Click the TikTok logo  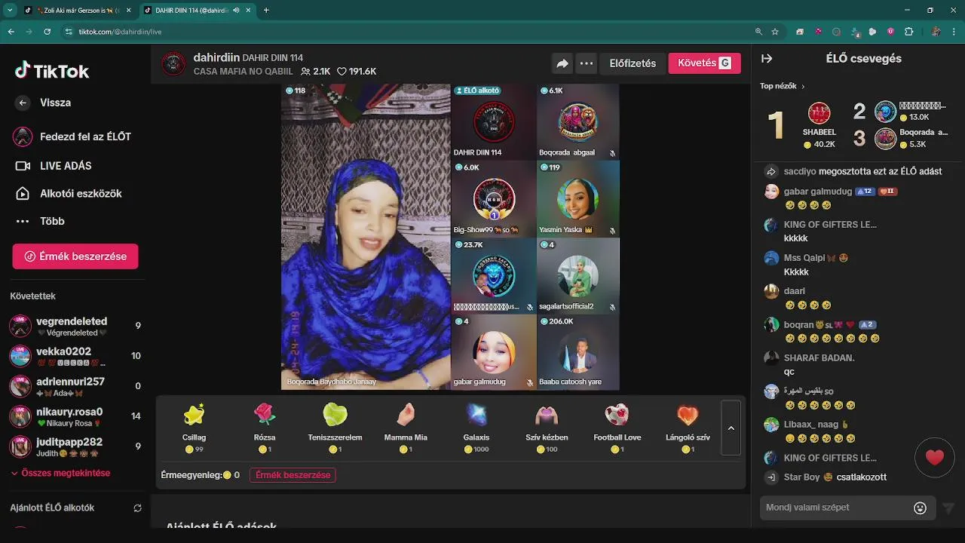click(x=52, y=71)
